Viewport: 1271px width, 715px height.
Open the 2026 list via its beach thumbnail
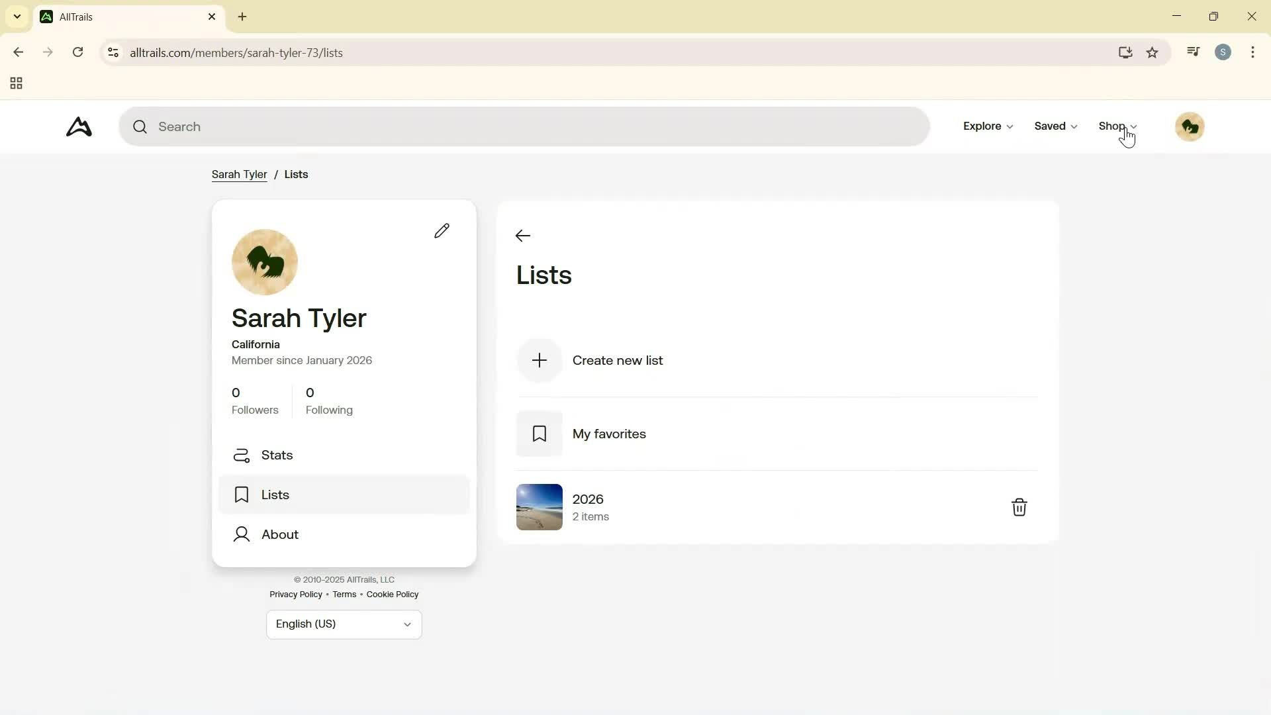[x=539, y=506]
